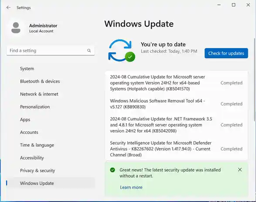The image size is (256, 202).
Task: Select the KB5041570 cumulative update entry
Action: point(176,83)
